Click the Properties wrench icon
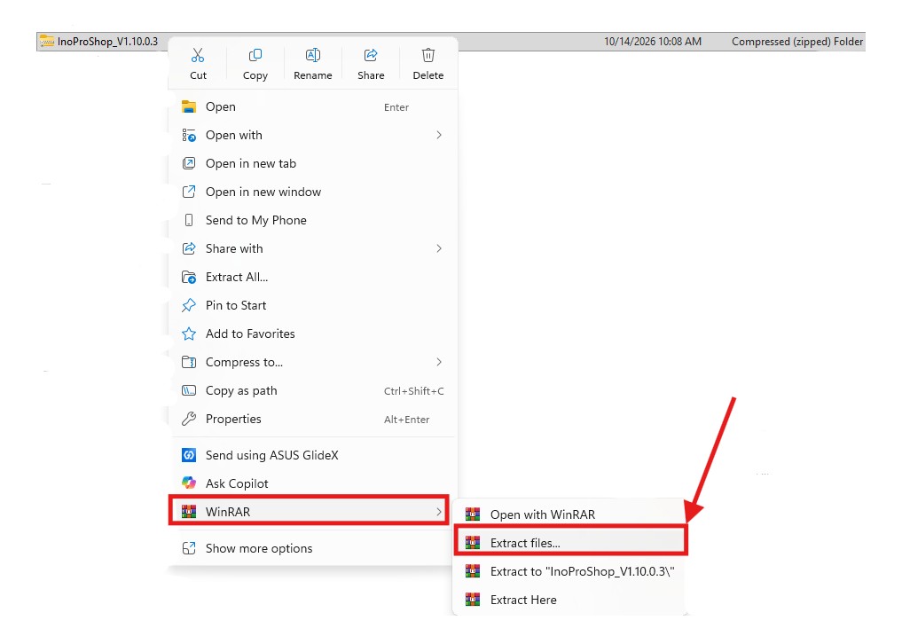The width and height of the screenshot is (902, 636). click(x=189, y=419)
